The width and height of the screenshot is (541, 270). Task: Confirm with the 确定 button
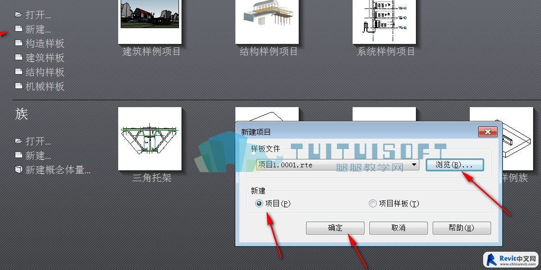[x=335, y=228]
